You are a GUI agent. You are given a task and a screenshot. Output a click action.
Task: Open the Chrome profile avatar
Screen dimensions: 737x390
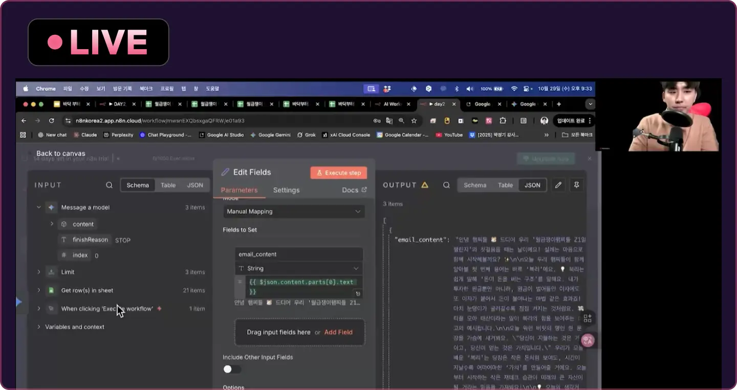tap(545, 121)
